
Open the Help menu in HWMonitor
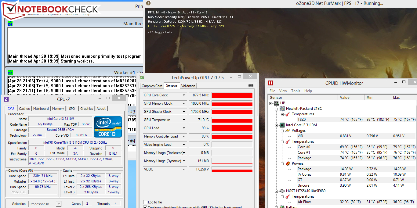point(308,91)
